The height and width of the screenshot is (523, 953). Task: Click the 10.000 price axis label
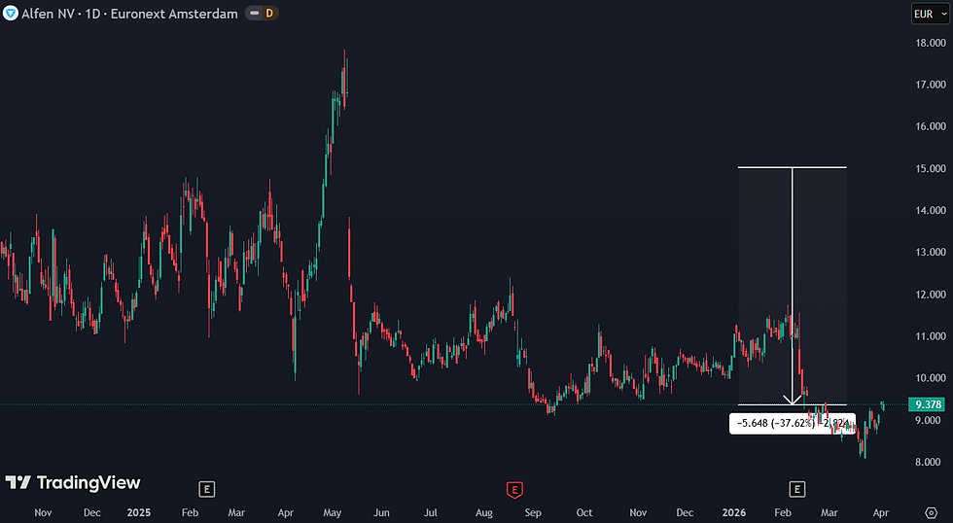click(x=931, y=378)
